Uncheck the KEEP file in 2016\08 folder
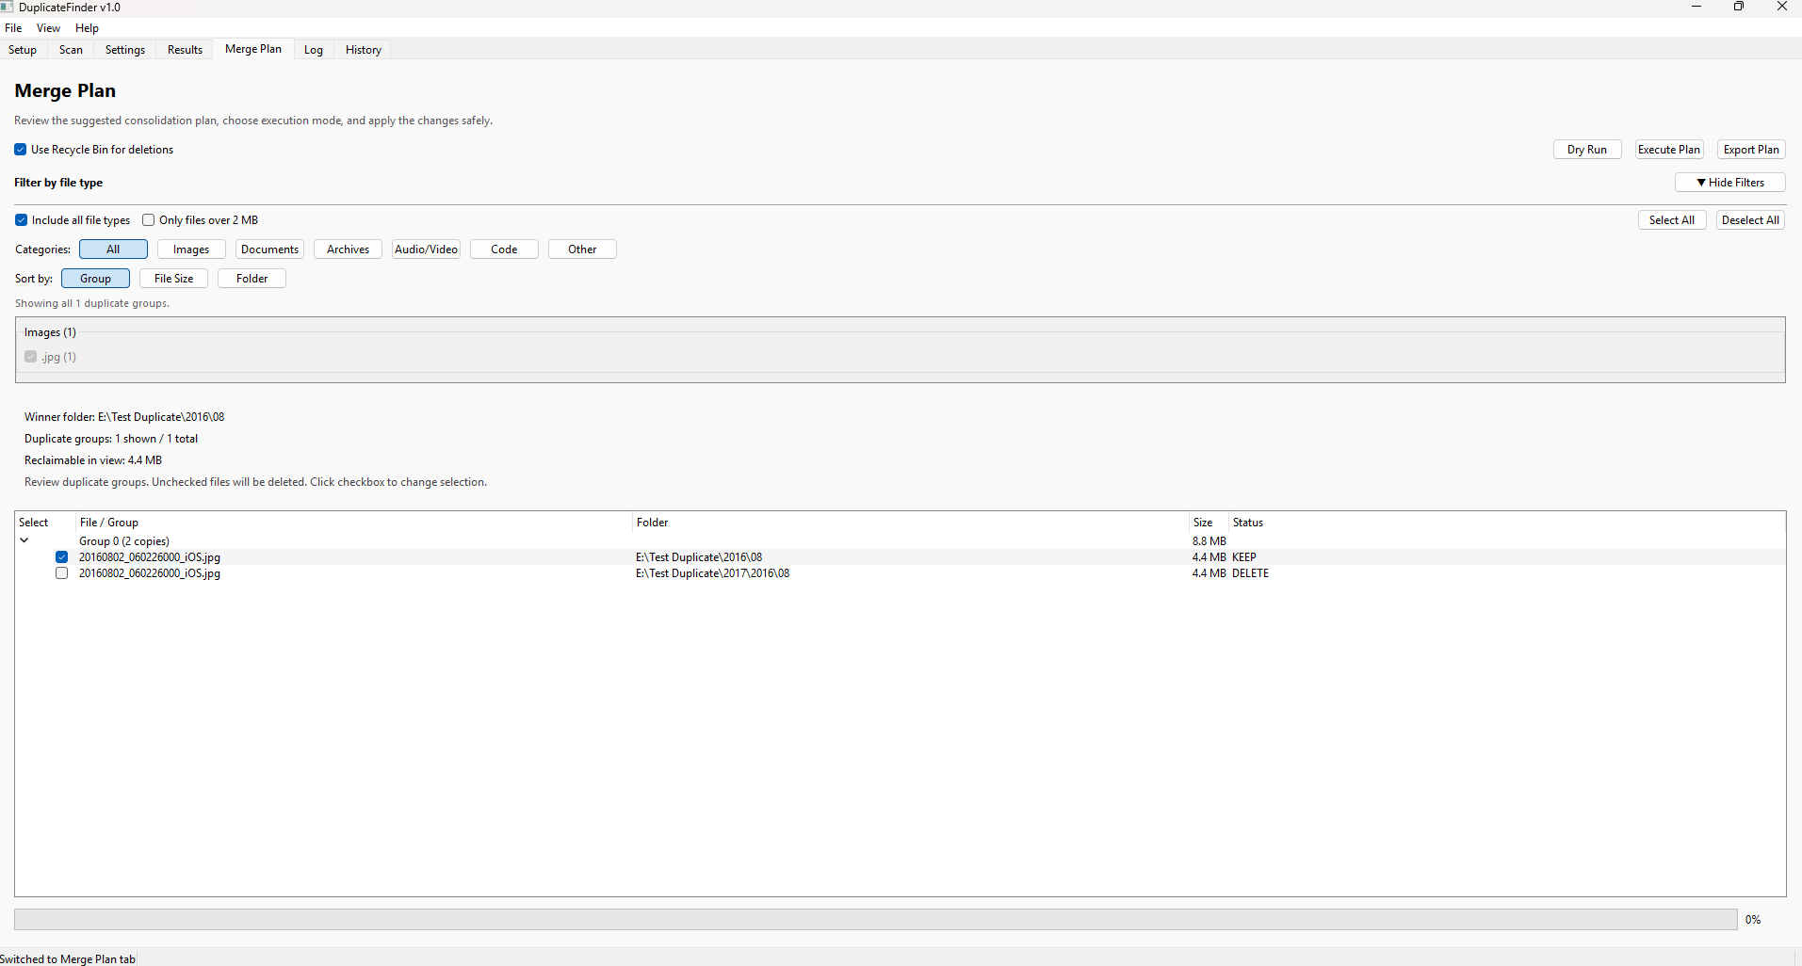The image size is (1802, 966). pos(62,557)
